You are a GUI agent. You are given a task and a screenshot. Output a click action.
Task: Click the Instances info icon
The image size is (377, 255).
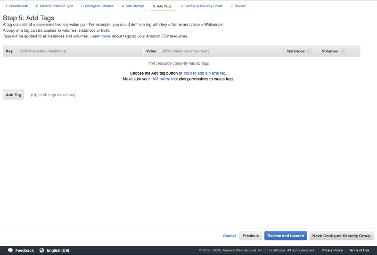[310, 51]
